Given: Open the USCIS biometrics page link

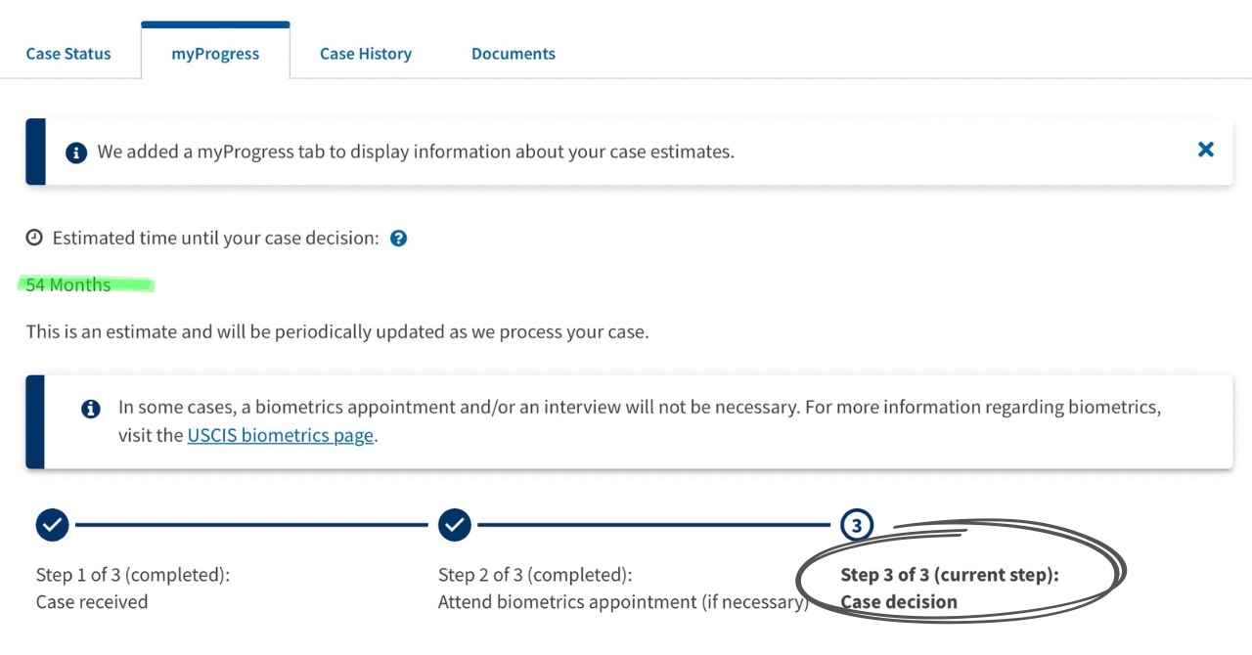Looking at the screenshot, I should (x=280, y=436).
